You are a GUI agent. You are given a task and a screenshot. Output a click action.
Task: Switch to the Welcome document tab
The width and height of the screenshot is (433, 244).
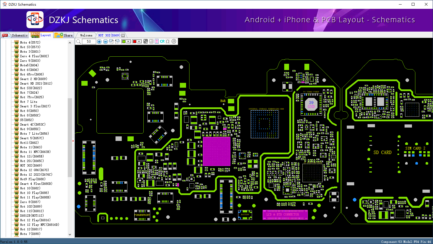pos(86,35)
